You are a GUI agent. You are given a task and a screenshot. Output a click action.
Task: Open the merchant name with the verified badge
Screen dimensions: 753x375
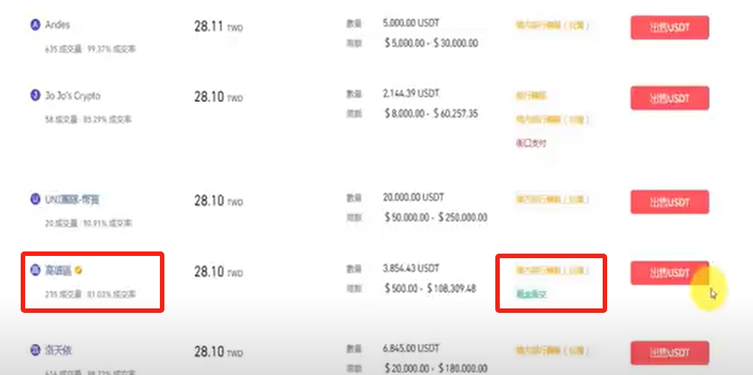click(57, 271)
